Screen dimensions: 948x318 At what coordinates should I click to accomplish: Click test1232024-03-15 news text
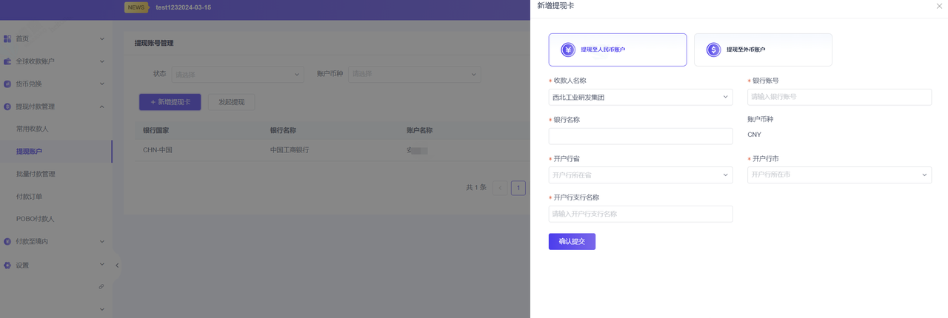183,7
